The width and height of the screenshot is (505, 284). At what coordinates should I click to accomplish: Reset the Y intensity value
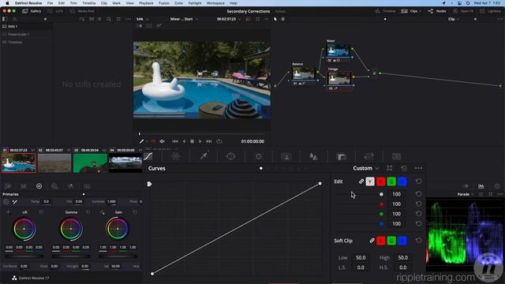click(x=418, y=194)
